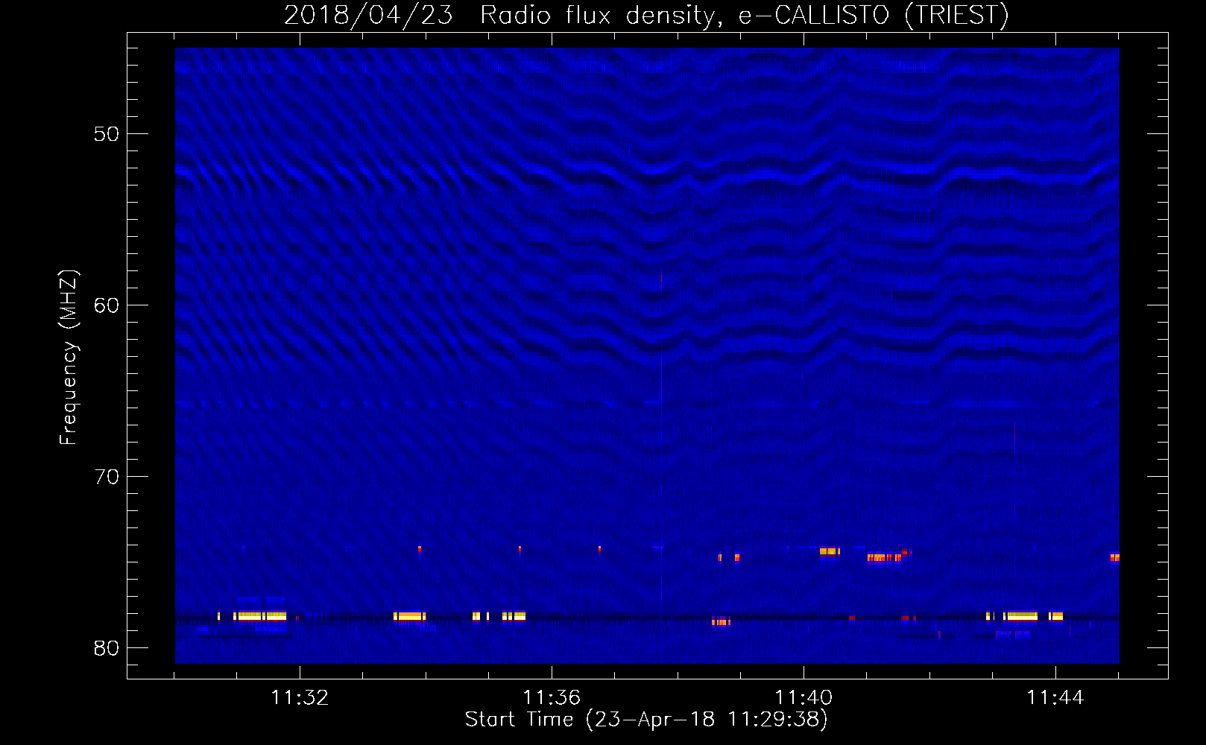Click the 11:36 time tick label
The image size is (1206, 745).
[552, 697]
